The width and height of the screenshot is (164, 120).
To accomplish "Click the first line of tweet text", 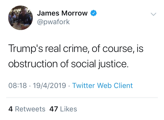I will [x=76, y=49].
